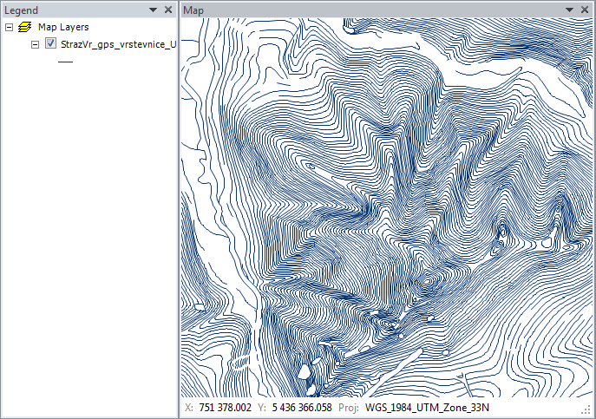The image size is (596, 419).
Task: Click the X coordinate value 751 378.002
Action: pyautogui.click(x=225, y=408)
